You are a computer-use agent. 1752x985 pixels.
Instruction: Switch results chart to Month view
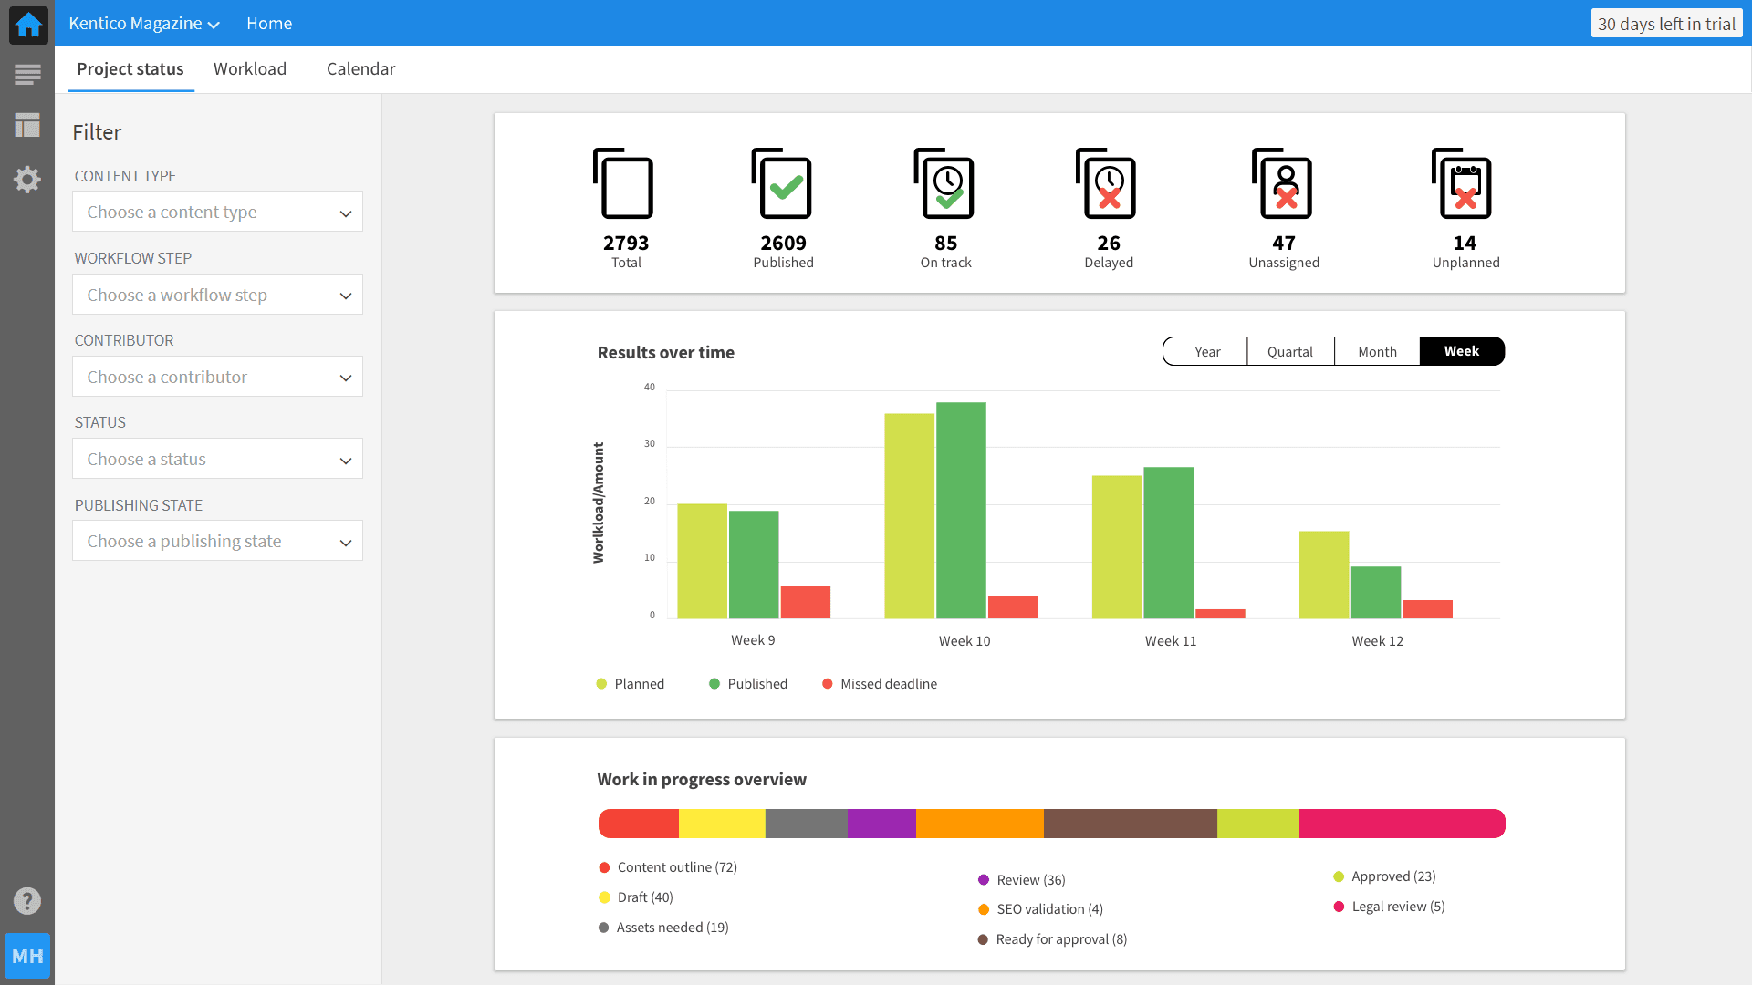point(1376,351)
